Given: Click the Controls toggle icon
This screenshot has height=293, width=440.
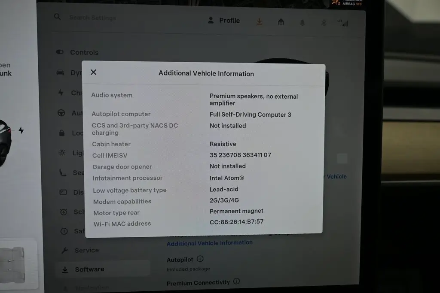Looking at the screenshot, I should pyautogui.click(x=60, y=52).
